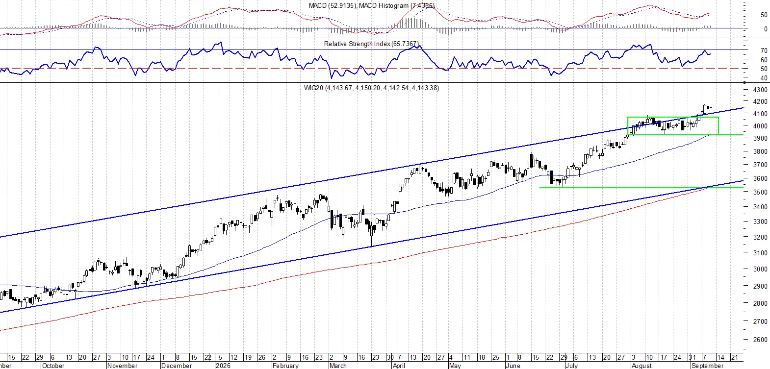
Task: Click the WIG20 price title label
Action: click(371, 88)
